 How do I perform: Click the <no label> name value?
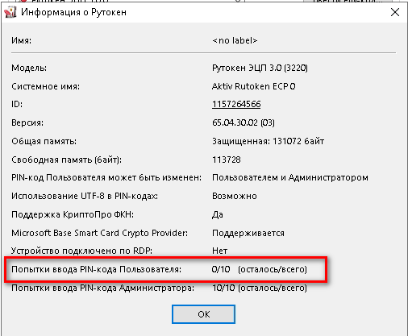[x=235, y=40]
